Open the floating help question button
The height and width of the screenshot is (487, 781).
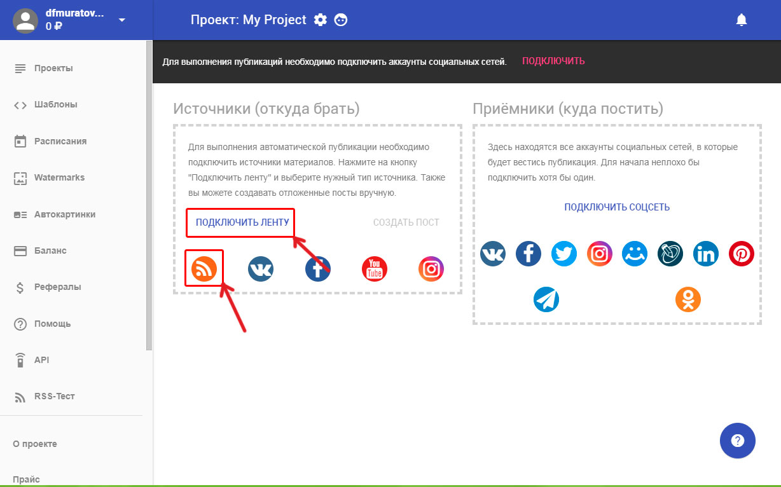(x=737, y=441)
